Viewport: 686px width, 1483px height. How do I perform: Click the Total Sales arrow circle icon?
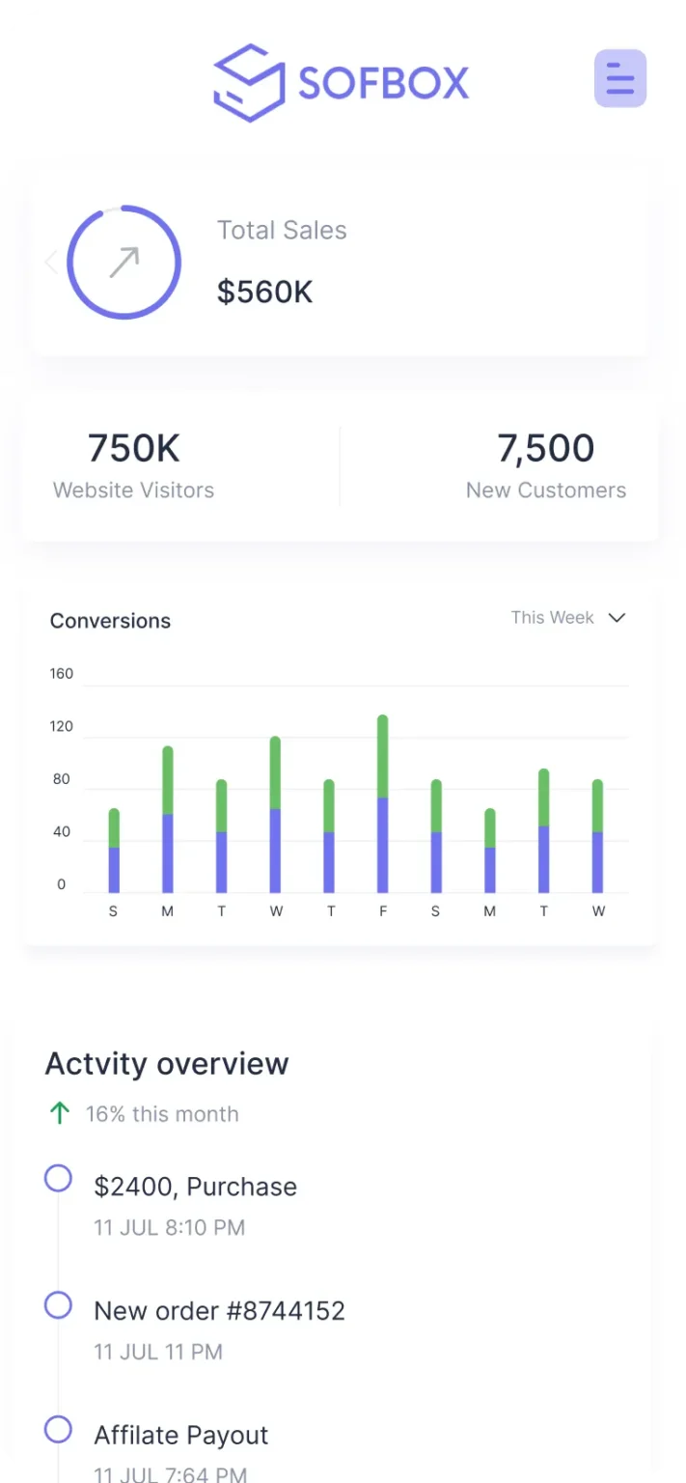click(x=124, y=262)
